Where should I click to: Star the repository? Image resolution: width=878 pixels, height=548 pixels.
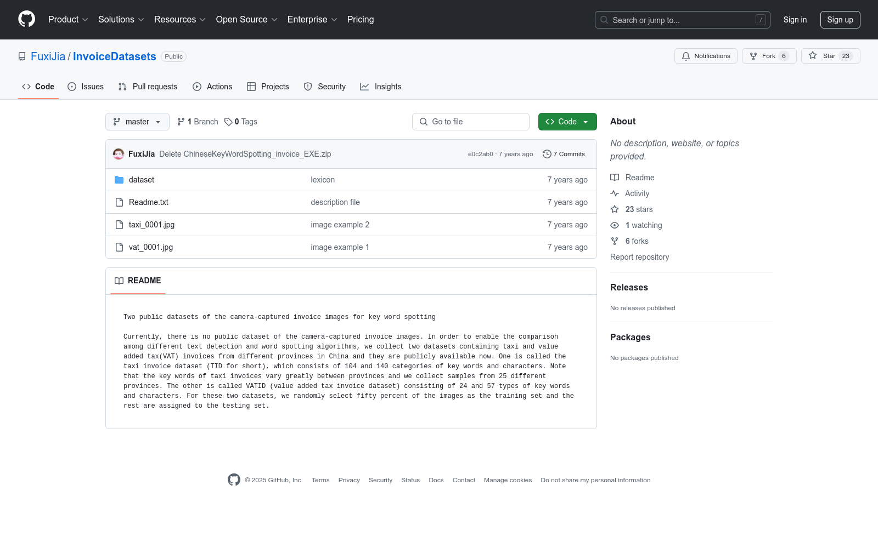click(831, 56)
